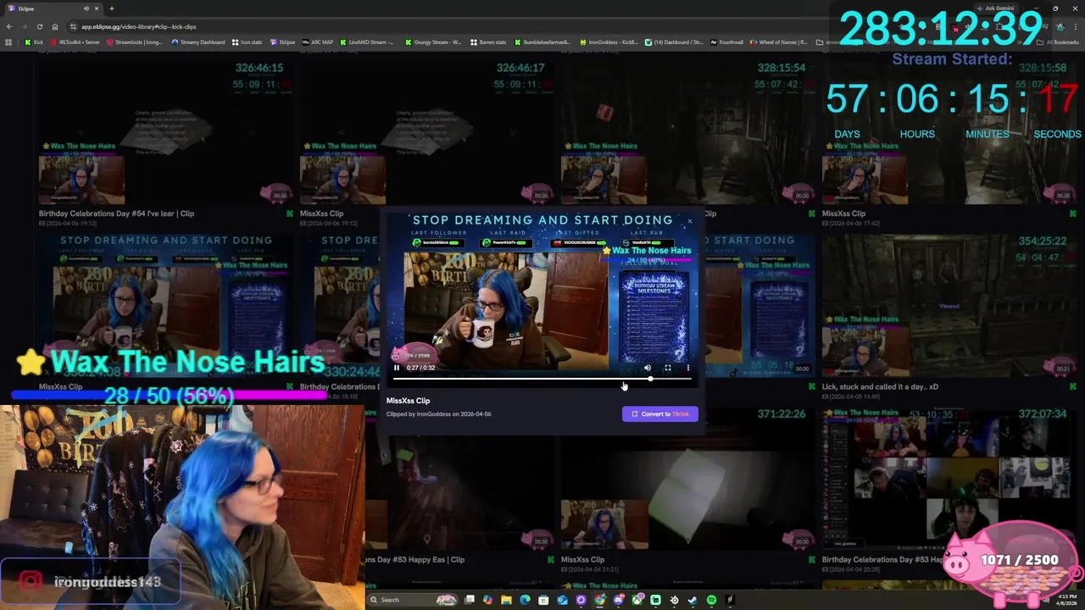Screen dimensions: 1085x610
Task: Go back with the browser back arrow
Action: pos(9,26)
